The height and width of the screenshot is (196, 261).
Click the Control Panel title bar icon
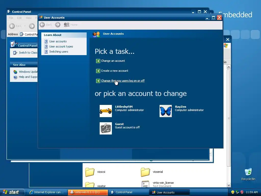coord(9,11)
